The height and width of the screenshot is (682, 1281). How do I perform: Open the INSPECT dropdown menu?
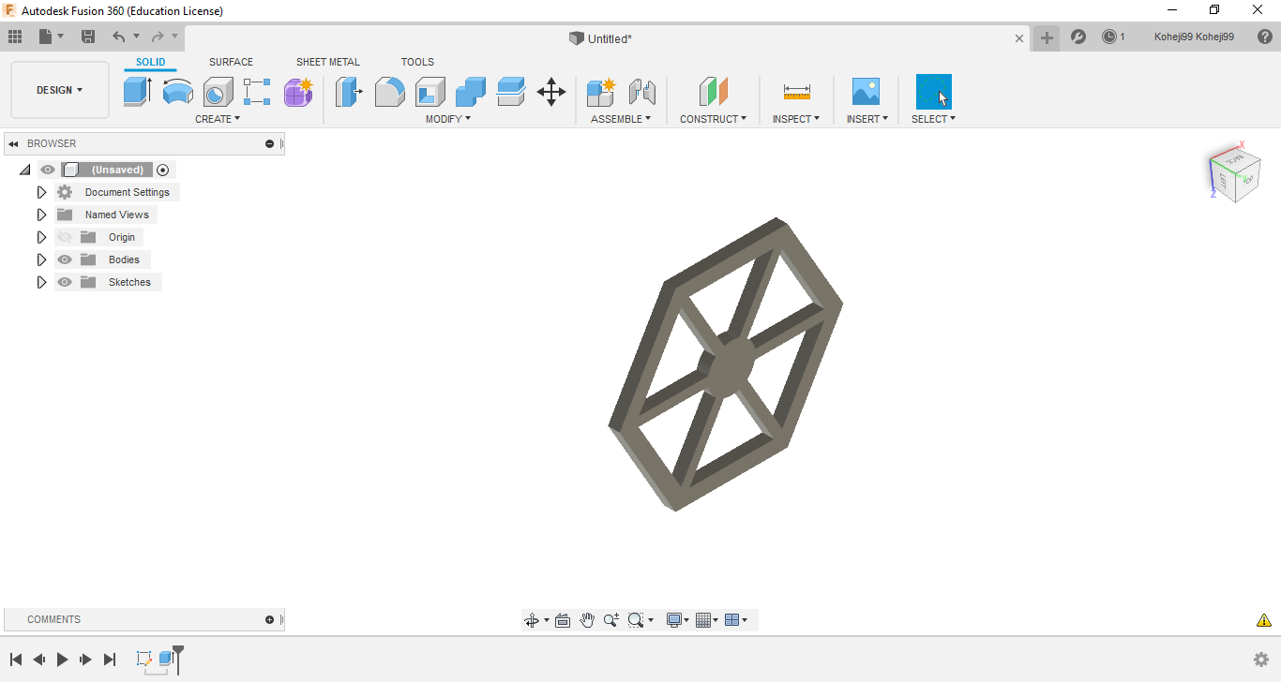coord(796,119)
